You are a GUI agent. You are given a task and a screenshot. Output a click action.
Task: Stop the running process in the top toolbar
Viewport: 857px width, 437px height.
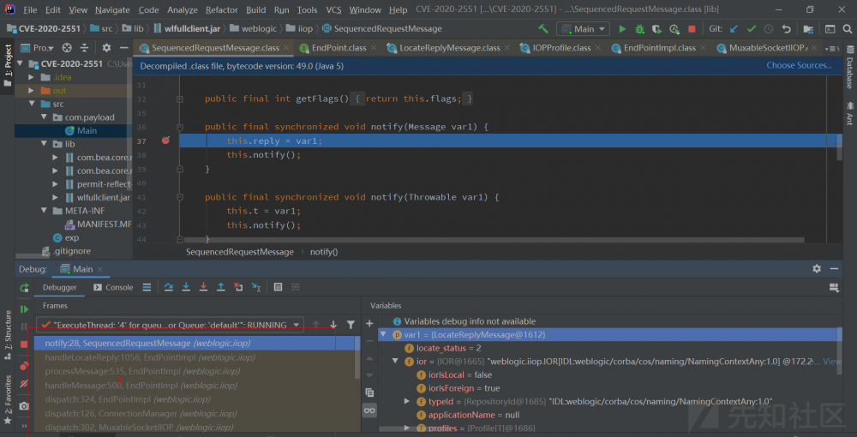[692, 28]
